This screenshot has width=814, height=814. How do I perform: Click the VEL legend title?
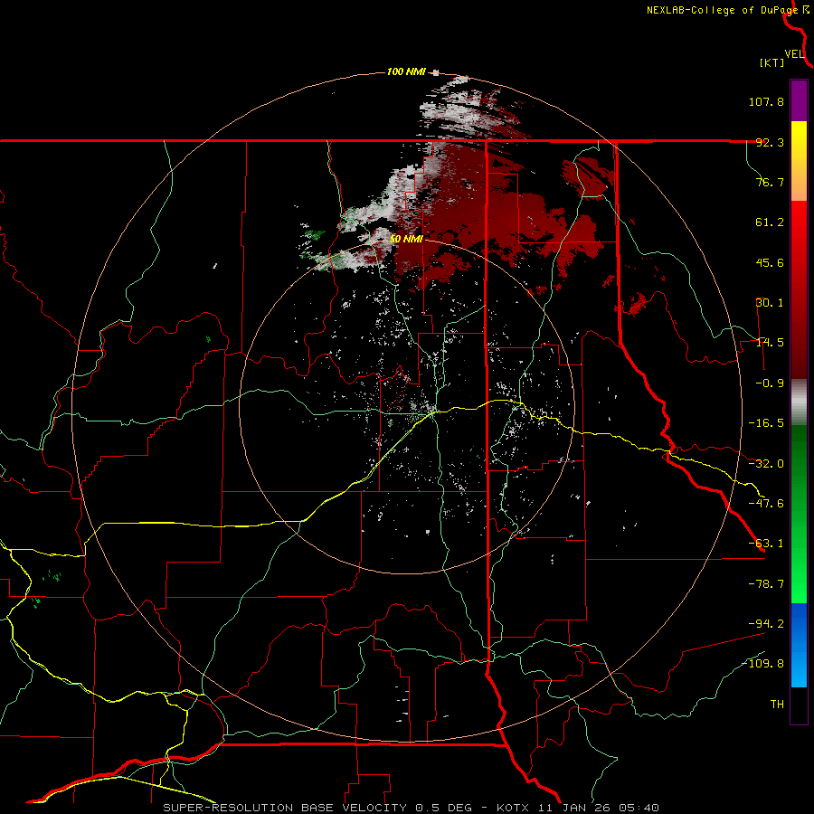794,54
